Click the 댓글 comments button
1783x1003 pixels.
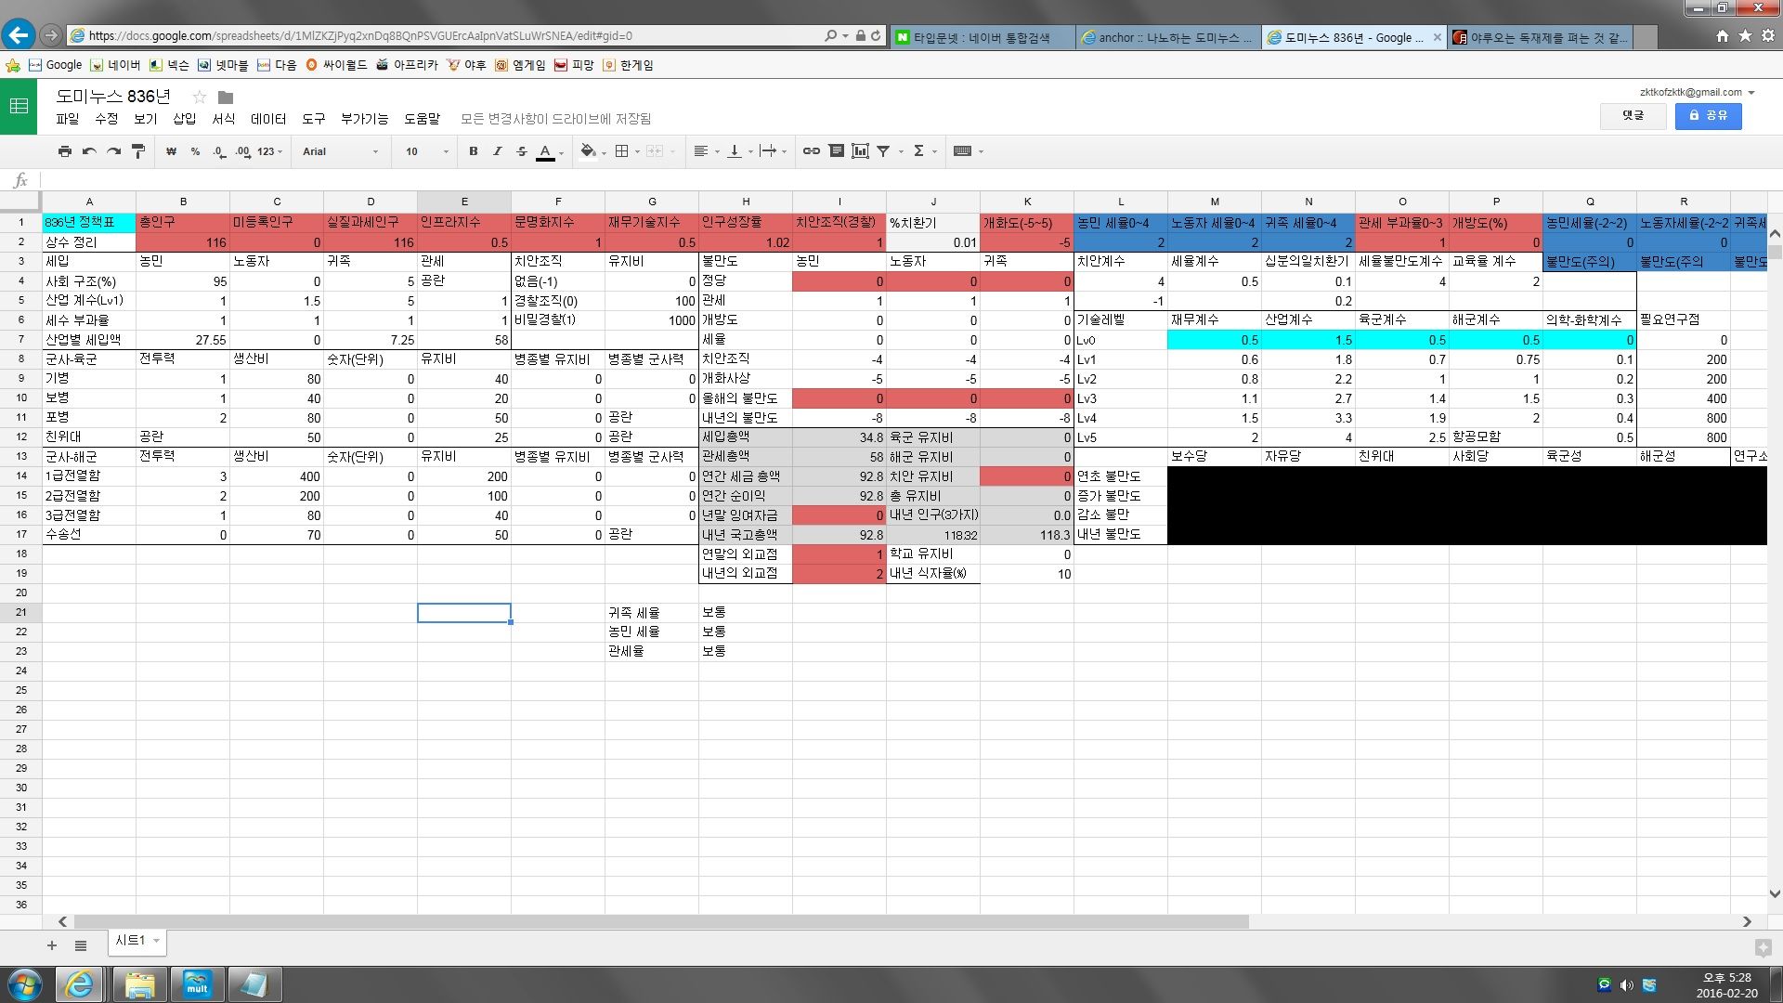pos(1632,115)
